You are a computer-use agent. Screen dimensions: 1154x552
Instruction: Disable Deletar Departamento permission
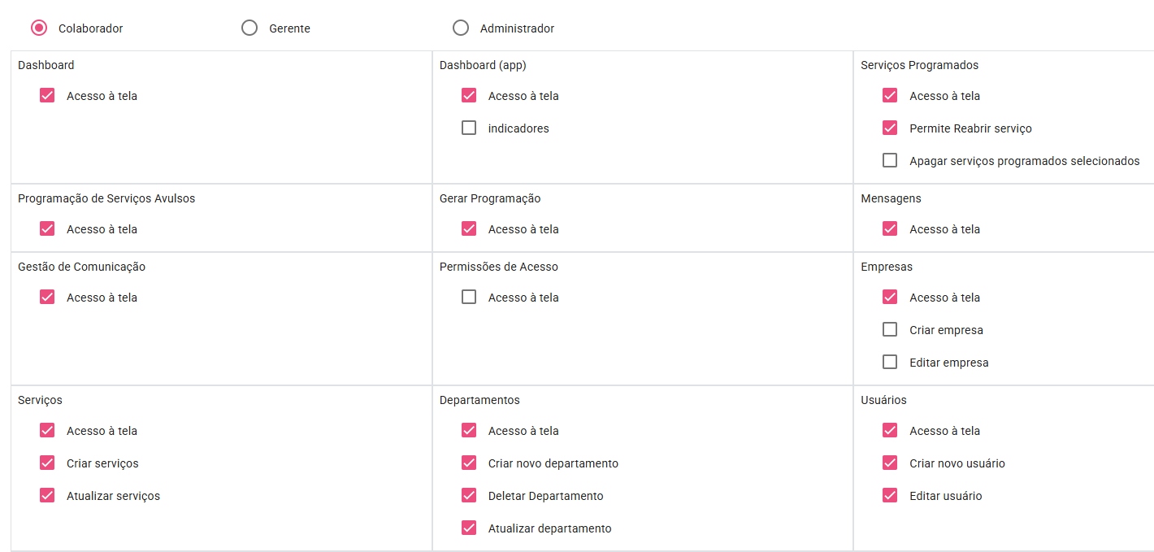[x=469, y=495]
